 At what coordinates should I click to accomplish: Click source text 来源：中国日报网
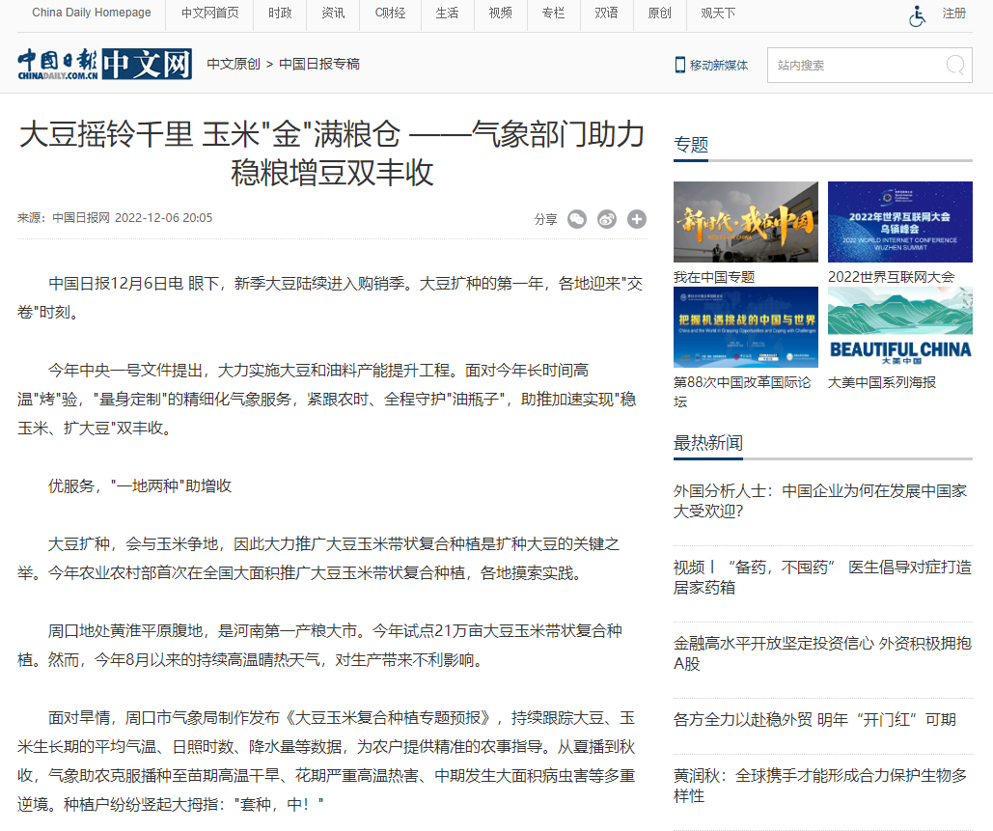pos(64,218)
